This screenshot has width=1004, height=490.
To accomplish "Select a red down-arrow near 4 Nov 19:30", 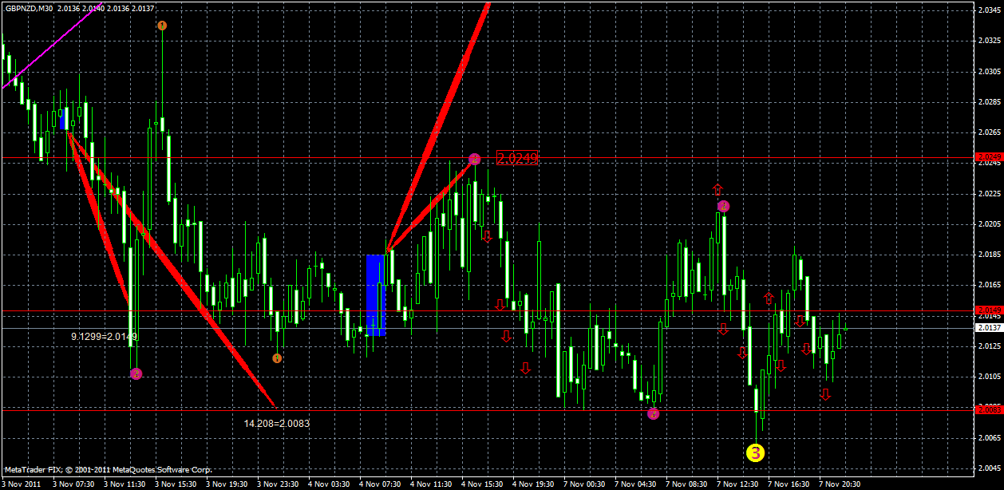I will point(525,369).
